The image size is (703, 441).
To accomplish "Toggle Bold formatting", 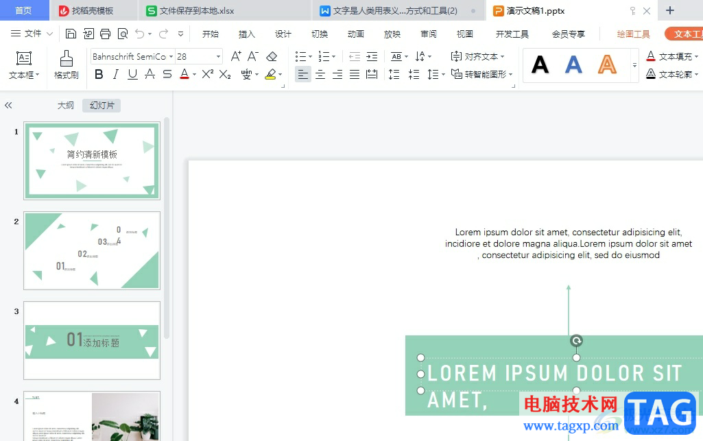I will [99, 74].
